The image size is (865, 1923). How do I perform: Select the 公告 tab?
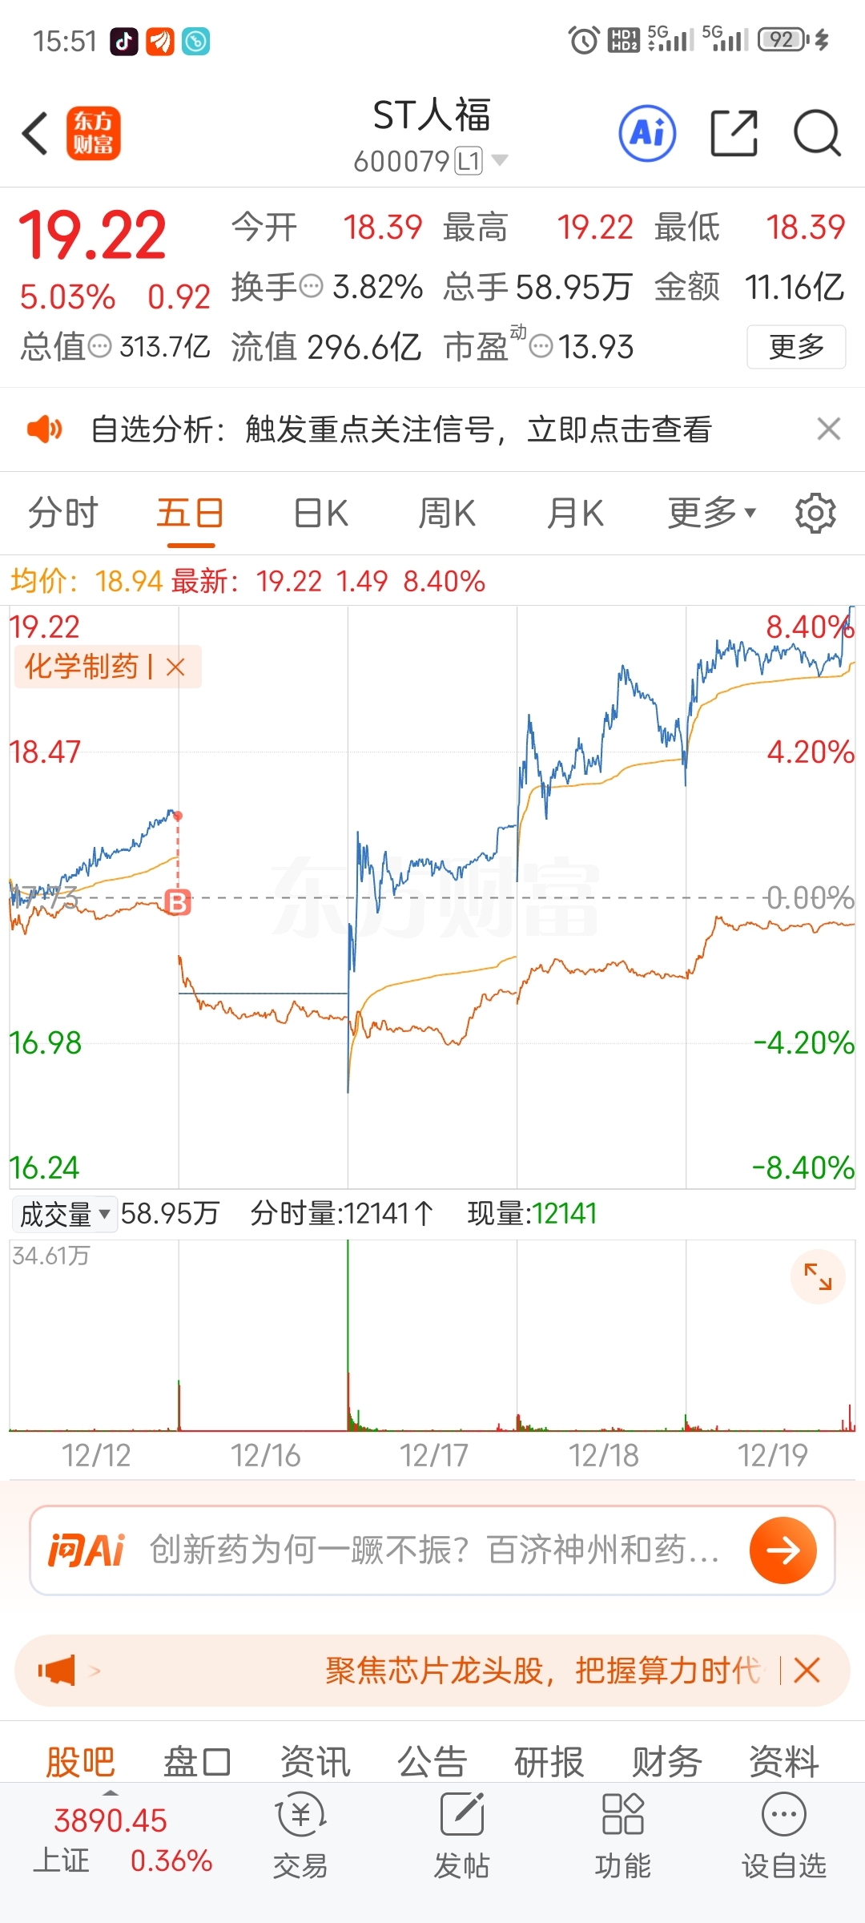point(432,1761)
